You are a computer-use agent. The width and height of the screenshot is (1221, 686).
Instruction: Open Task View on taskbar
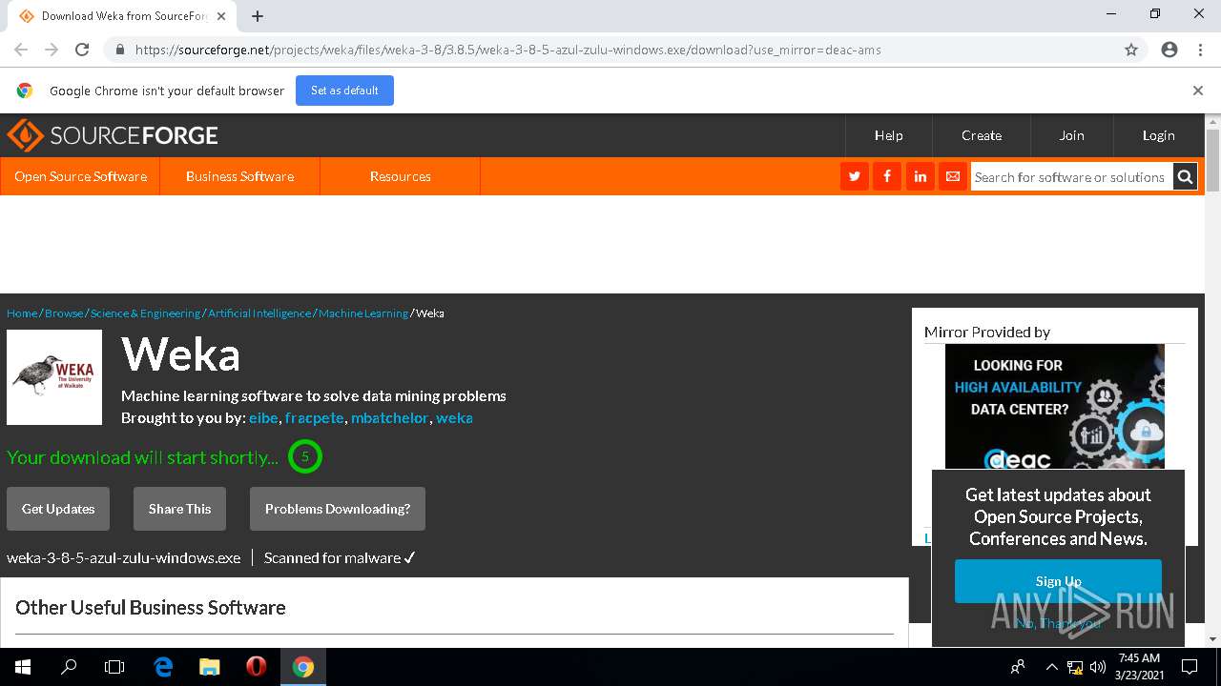click(114, 667)
